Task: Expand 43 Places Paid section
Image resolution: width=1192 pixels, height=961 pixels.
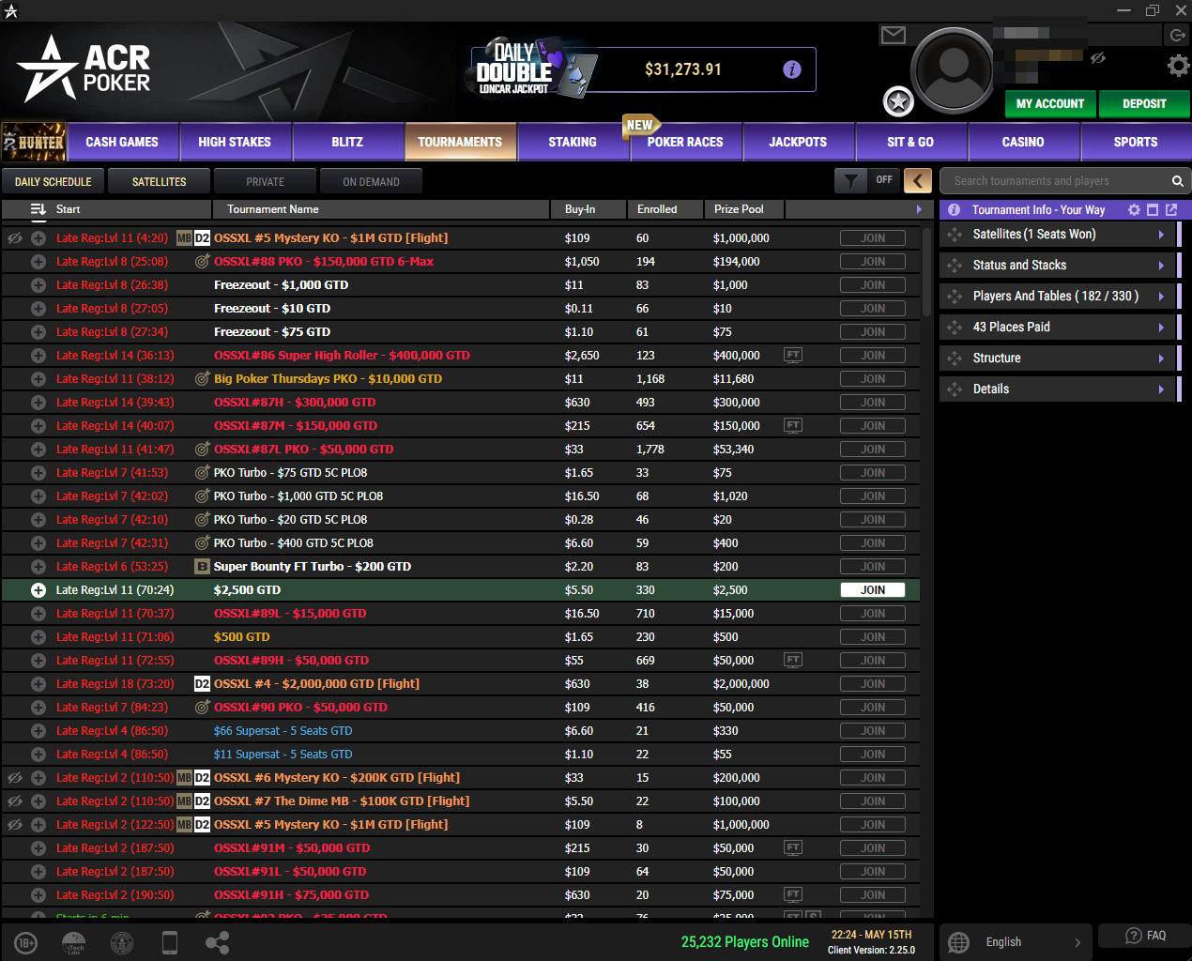Action: (x=1059, y=328)
